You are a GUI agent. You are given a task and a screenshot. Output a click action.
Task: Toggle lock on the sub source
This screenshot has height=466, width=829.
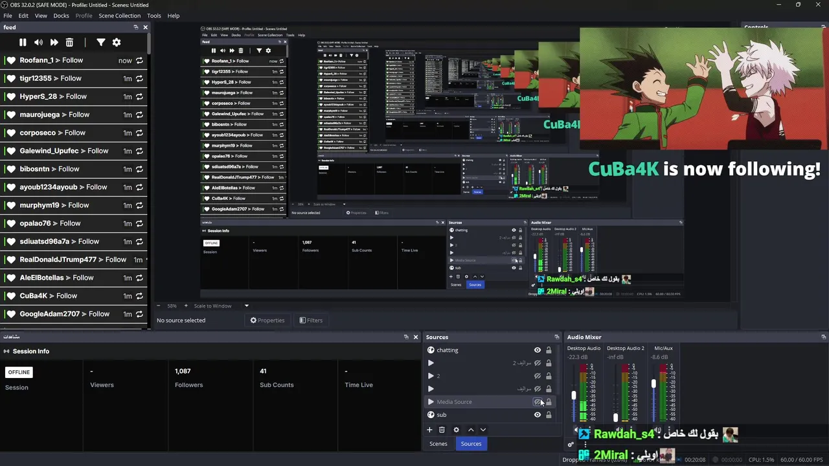[x=549, y=415]
